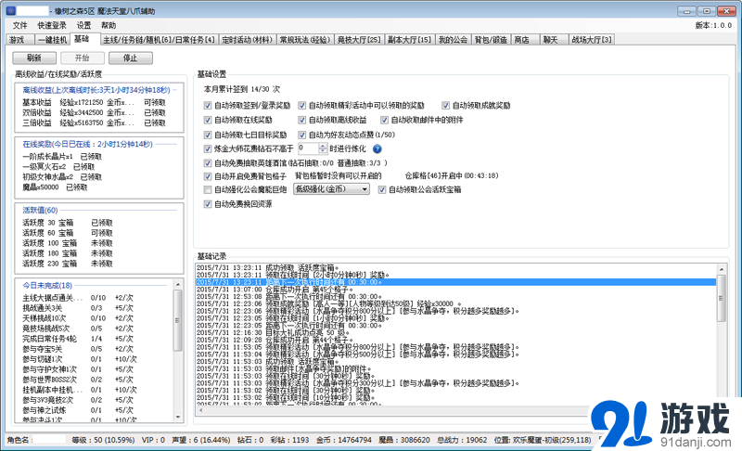Click the log vertical scrollbar thumb

click(722, 298)
